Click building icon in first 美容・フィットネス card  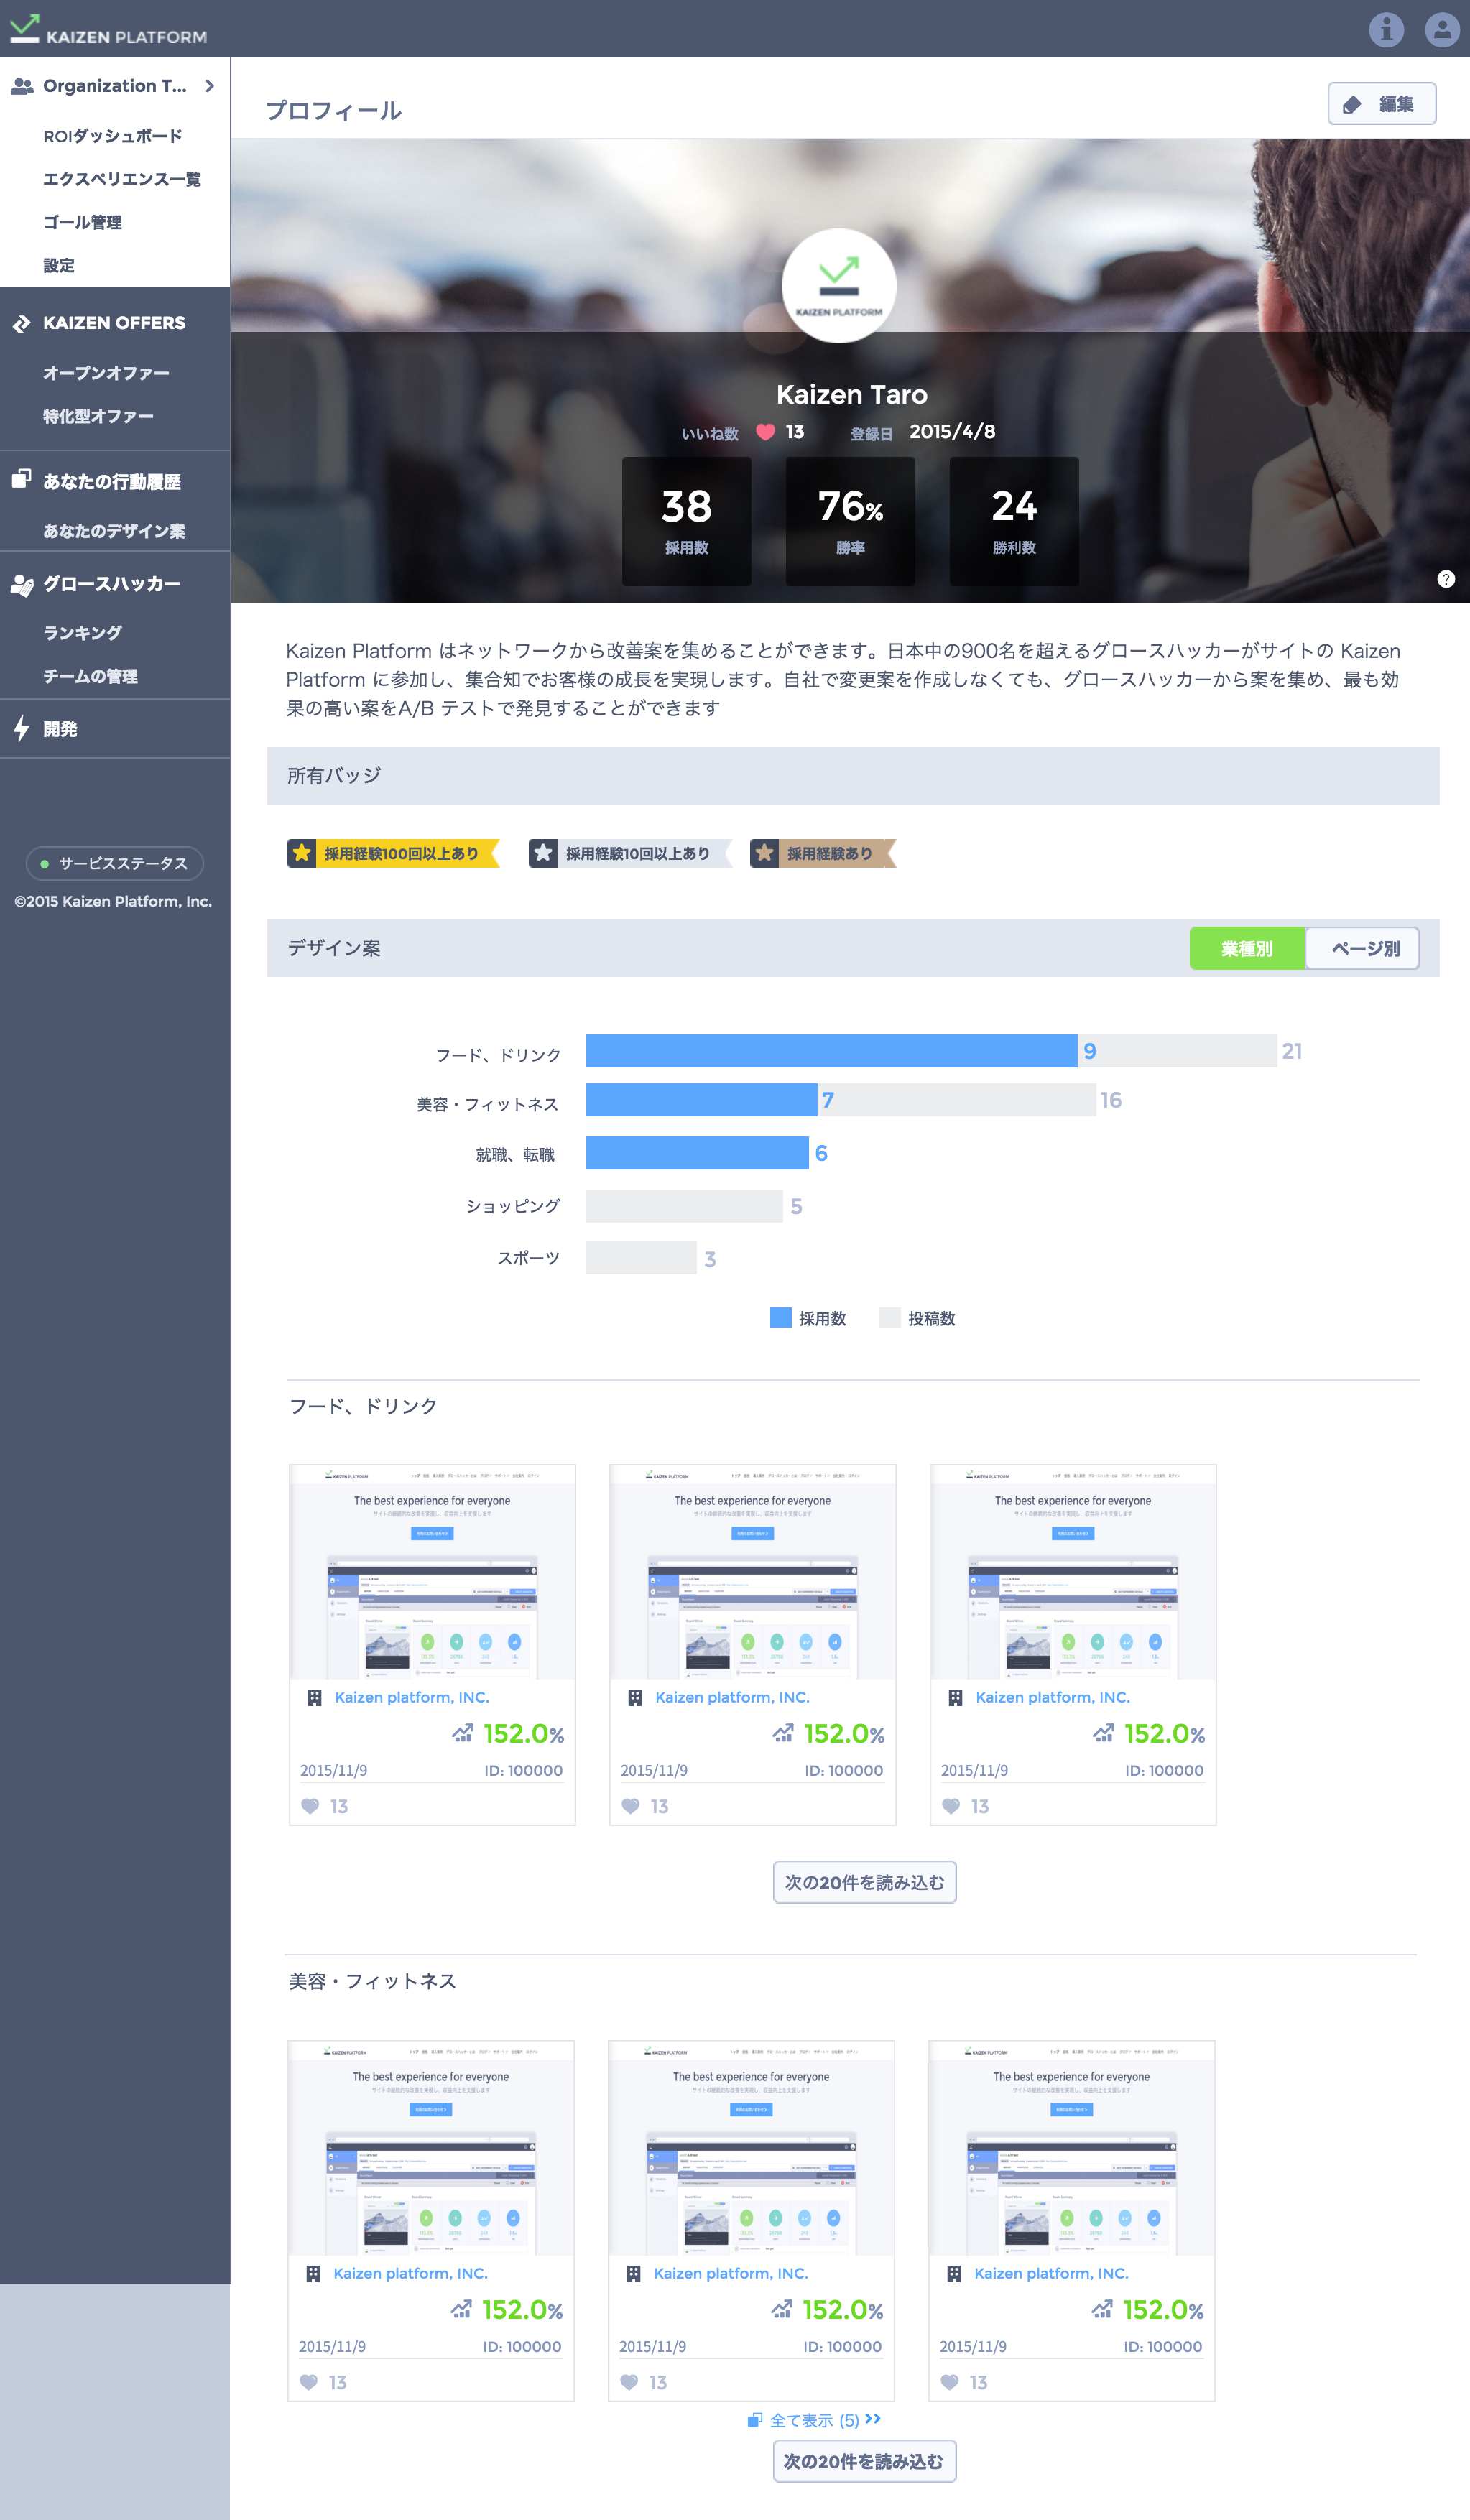tap(313, 2274)
